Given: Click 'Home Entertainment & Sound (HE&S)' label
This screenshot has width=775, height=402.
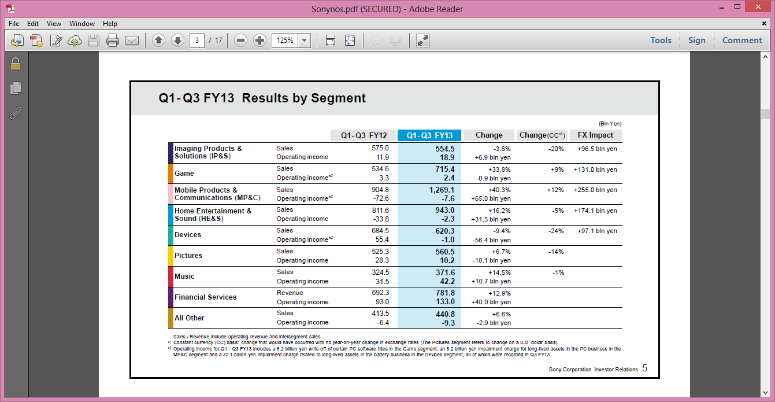Looking at the screenshot, I should (x=213, y=215).
